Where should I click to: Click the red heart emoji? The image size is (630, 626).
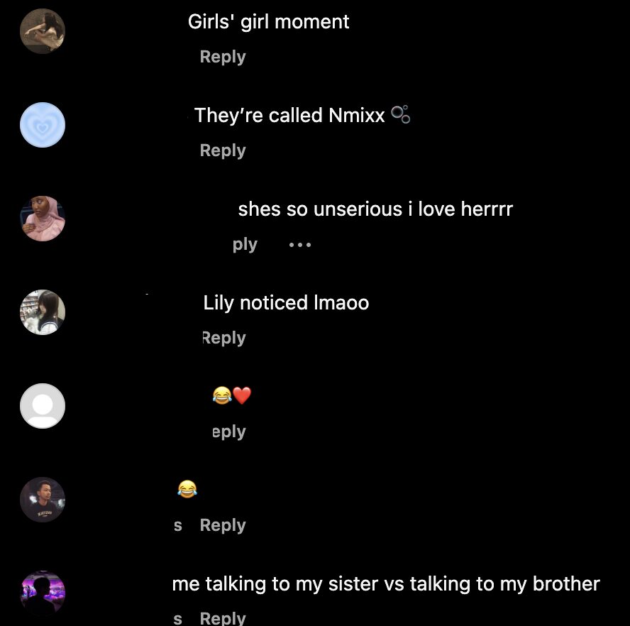[242, 395]
